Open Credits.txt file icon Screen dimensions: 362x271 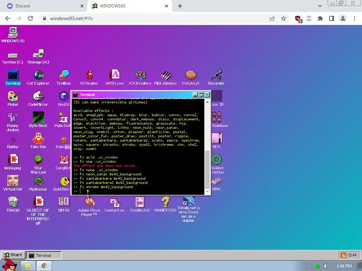[140, 205]
